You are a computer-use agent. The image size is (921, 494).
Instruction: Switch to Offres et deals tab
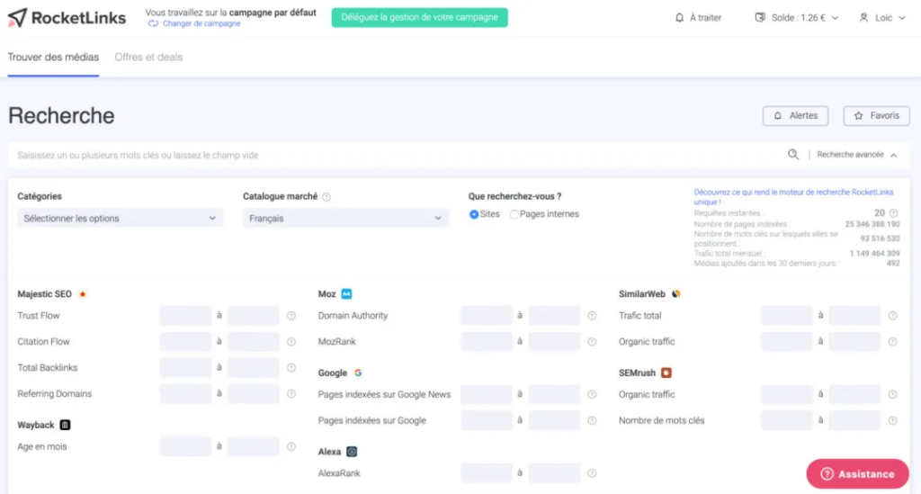pos(148,58)
